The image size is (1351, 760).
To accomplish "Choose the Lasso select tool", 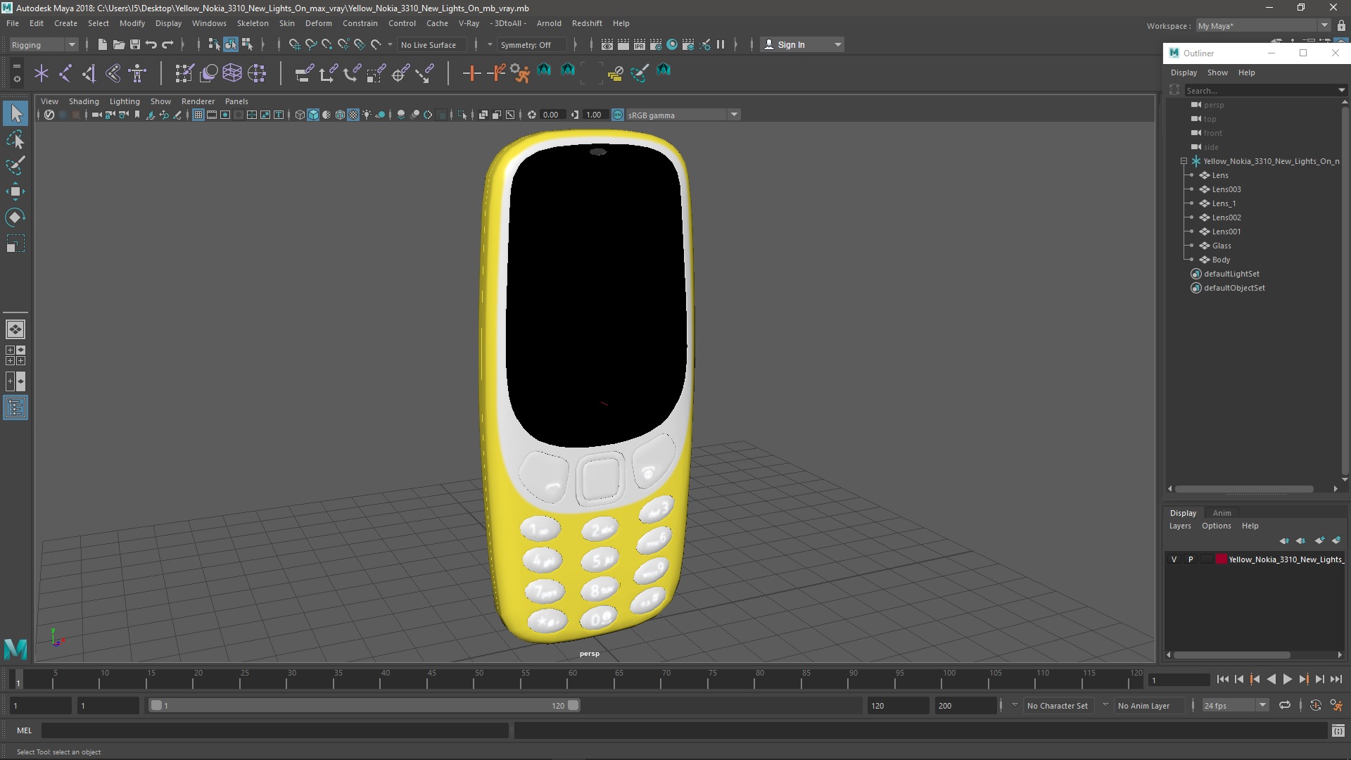I will 15,140.
